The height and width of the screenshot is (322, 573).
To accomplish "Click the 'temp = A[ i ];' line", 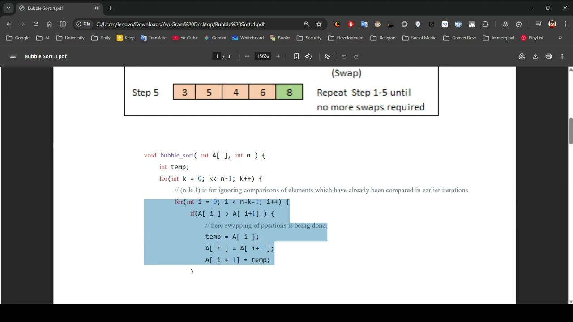I will (232, 237).
